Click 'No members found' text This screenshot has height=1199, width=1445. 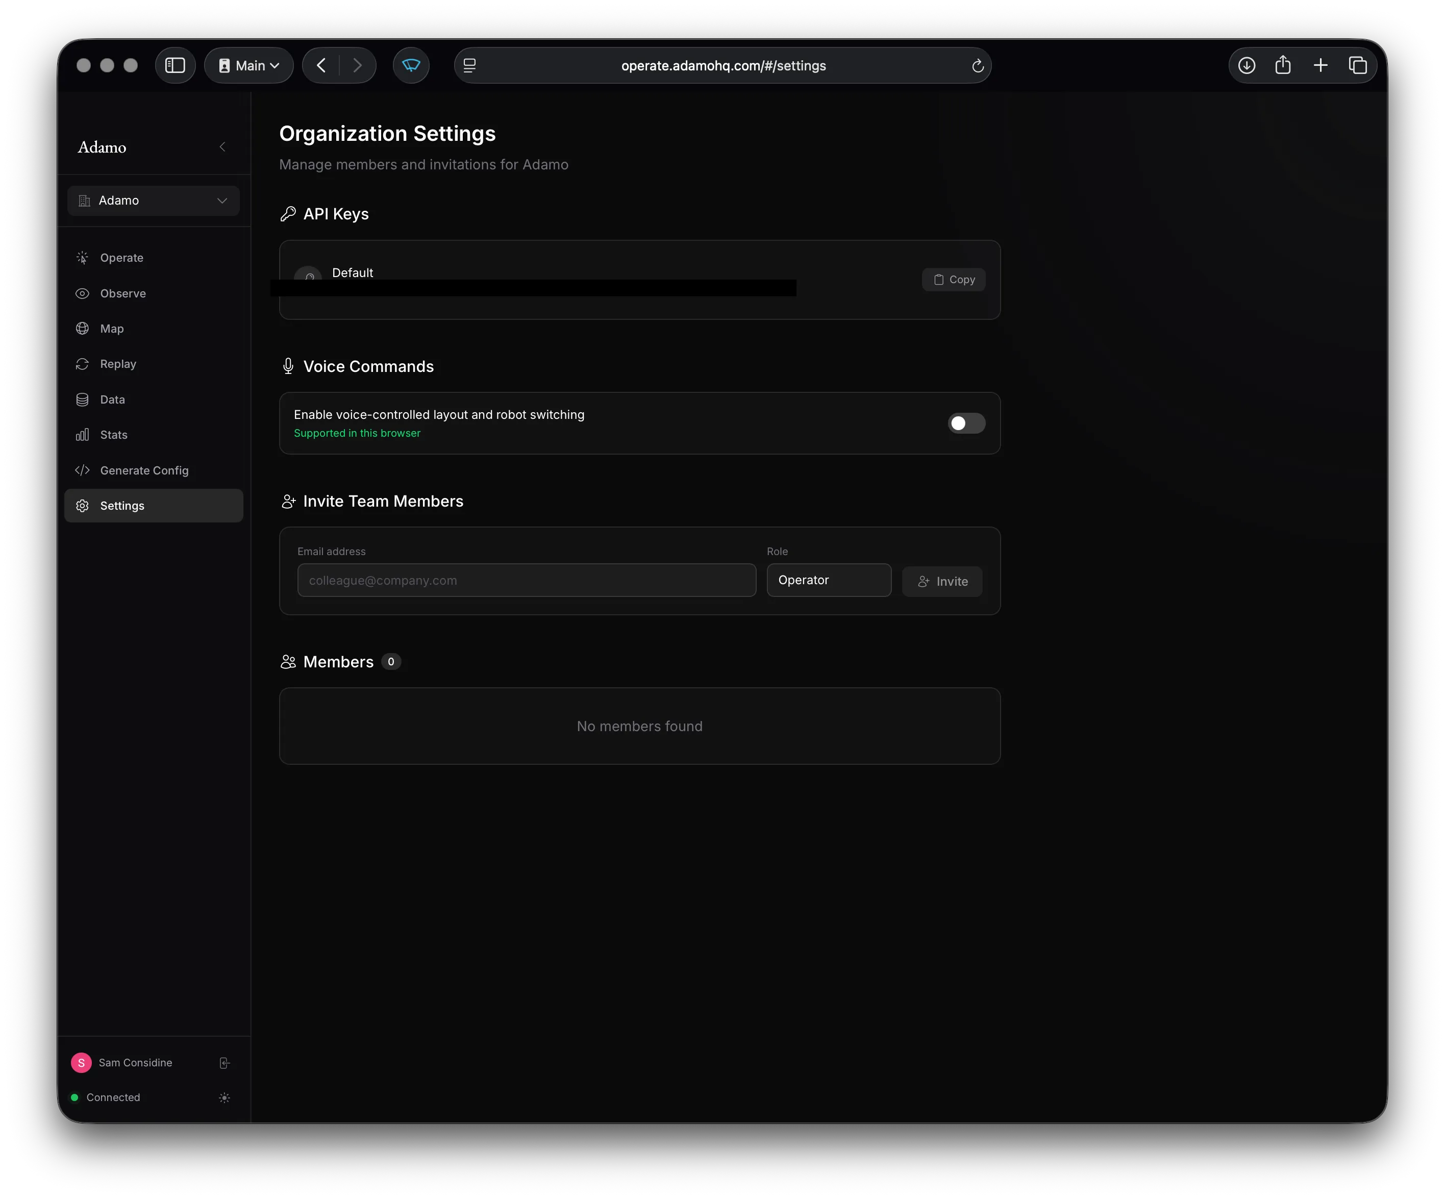coord(640,727)
